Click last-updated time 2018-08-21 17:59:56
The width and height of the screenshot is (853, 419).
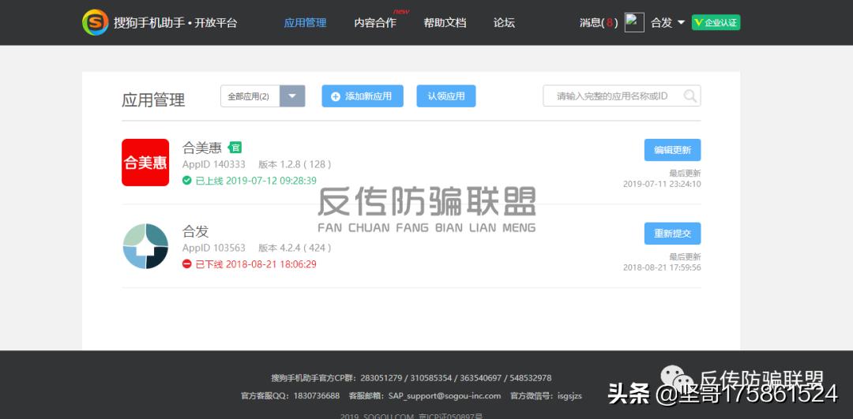point(662,268)
